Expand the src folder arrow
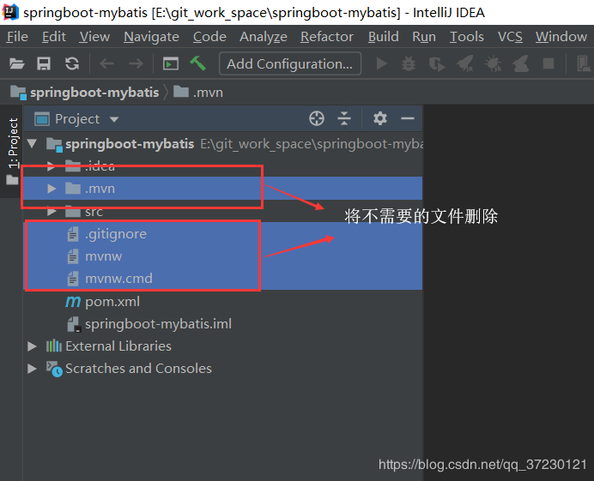This screenshot has width=594, height=481. point(52,211)
